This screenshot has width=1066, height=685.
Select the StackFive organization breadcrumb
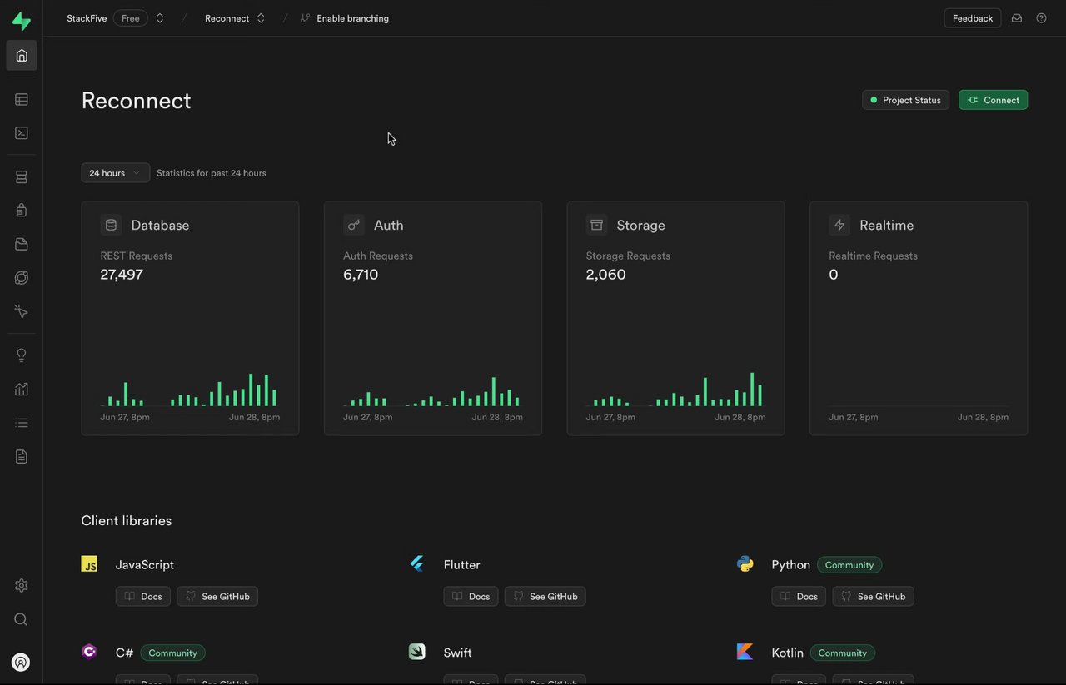tap(87, 18)
